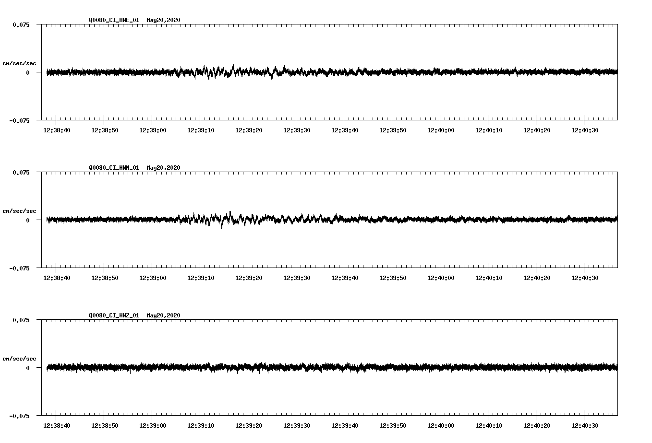Screen dimensions: 652x443
Task: Pick 12:38:50 time tick on HNZ plot
Action: (105, 426)
